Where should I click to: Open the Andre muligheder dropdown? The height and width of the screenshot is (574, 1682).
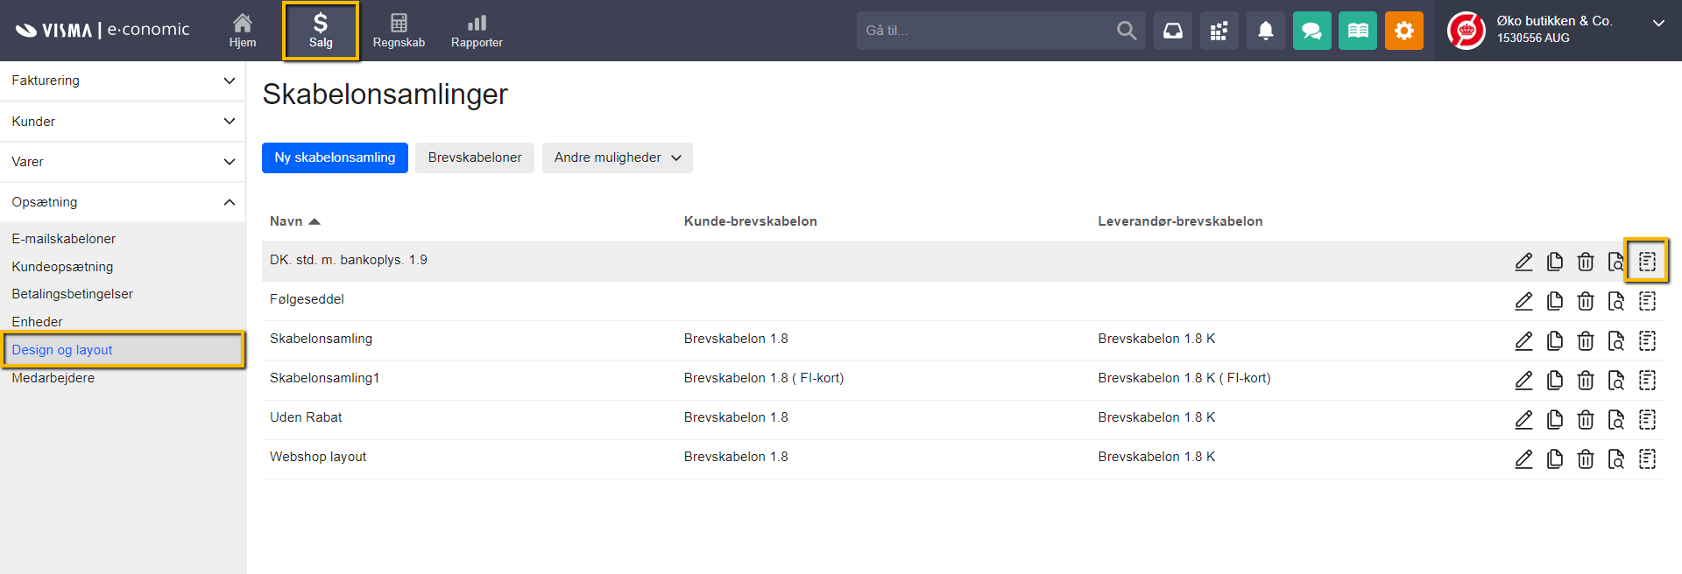617,157
